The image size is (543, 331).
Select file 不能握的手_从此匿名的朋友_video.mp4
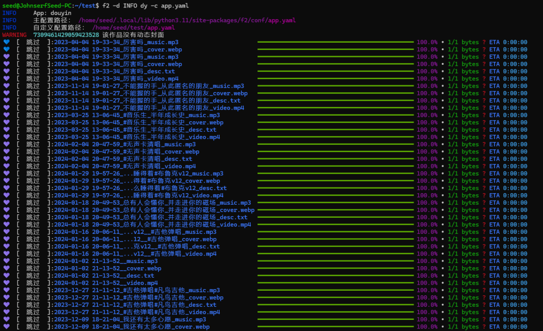149,108
